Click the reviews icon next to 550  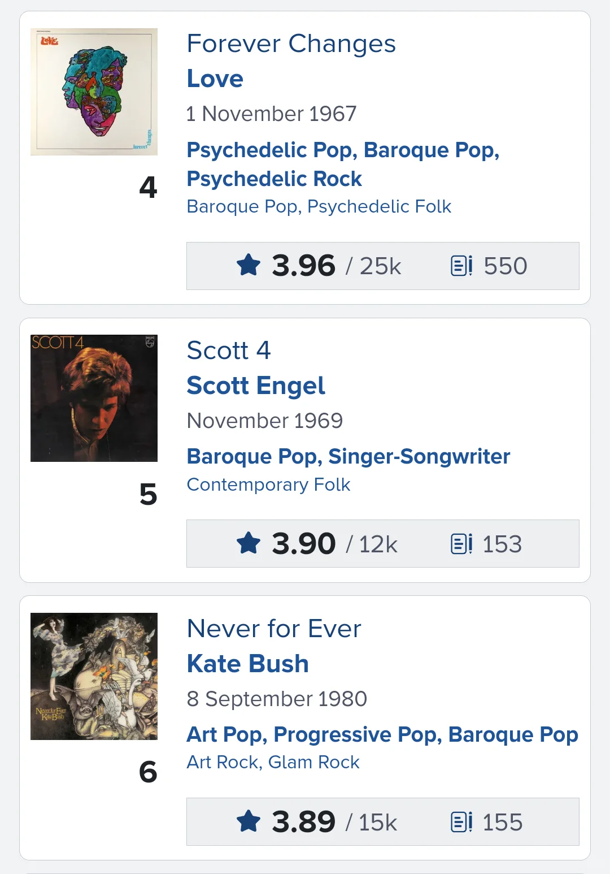point(461,266)
